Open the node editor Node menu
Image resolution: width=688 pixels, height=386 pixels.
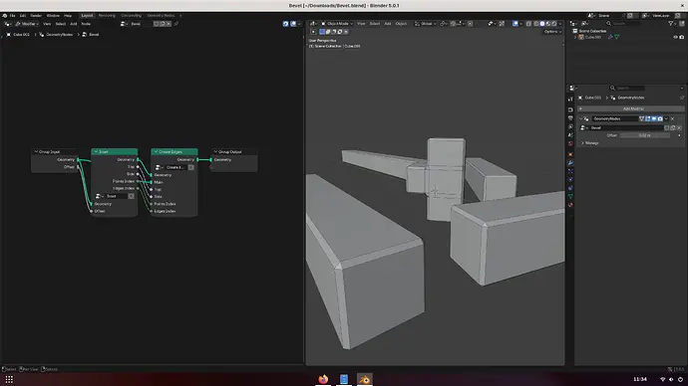click(86, 24)
